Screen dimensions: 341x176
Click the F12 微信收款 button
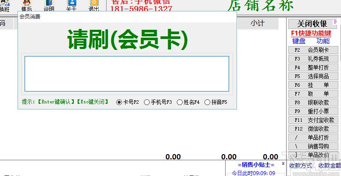pos(313,129)
